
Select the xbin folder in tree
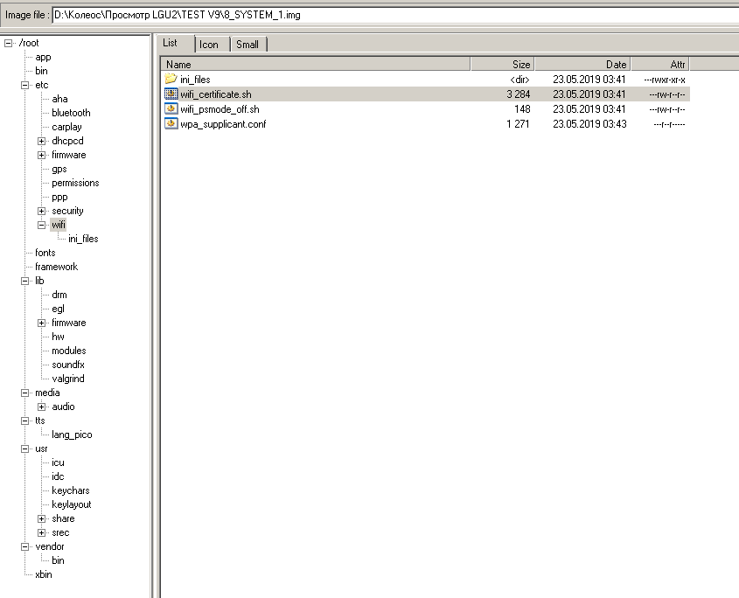44,574
